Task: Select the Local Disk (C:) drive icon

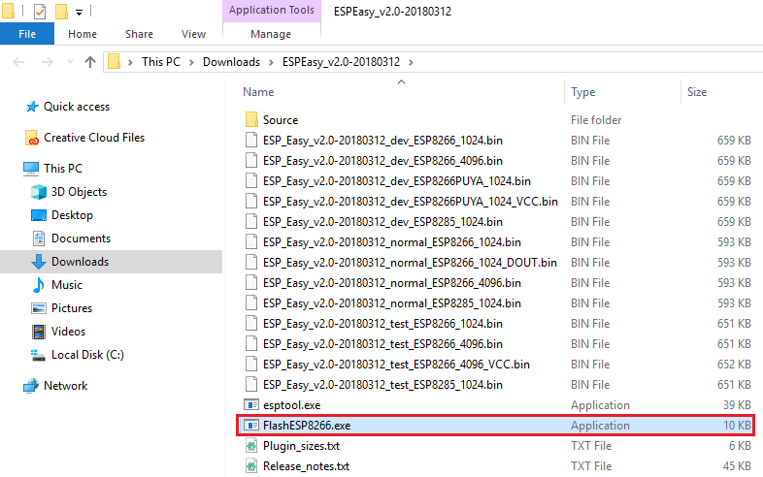Action: coord(39,355)
